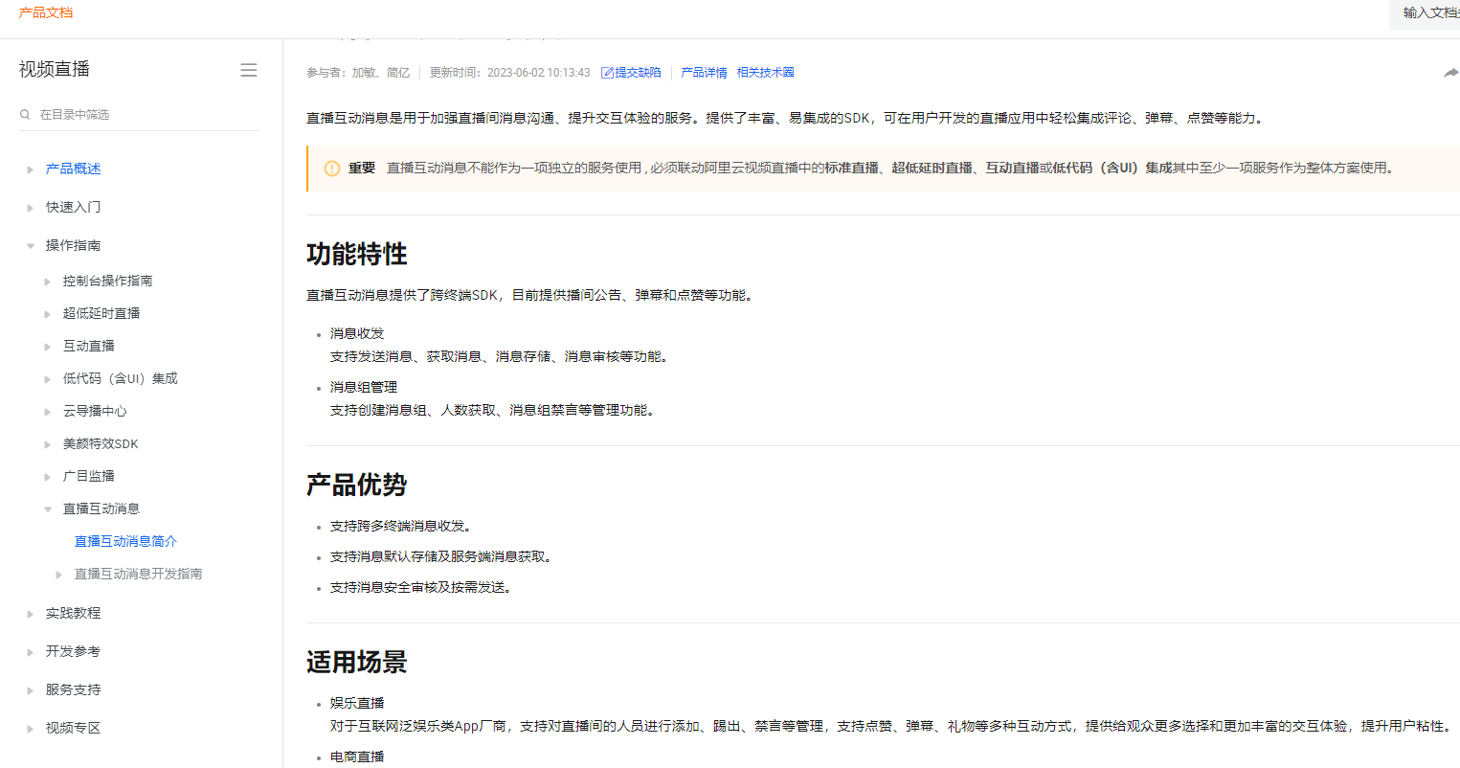Open 超低延时直播 tree item
Image resolution: width=1460 pixels, height=768 pixels.
(101, 313)
